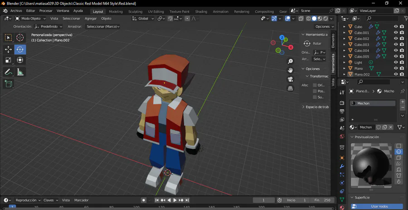
Task: Create new scene button next to Scene
Action: pos(338,11)
